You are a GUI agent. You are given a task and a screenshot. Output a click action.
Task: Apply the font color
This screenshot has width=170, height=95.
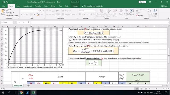pos(42,15)
